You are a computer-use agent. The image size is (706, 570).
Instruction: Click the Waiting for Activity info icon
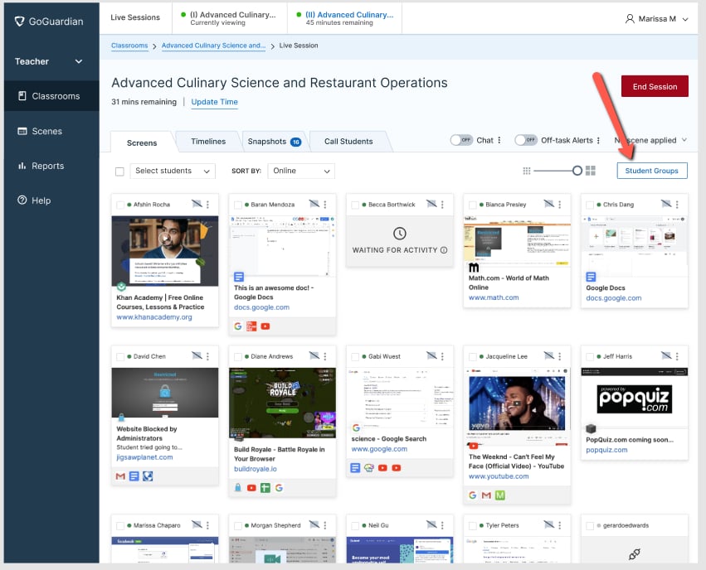[444, 250]
